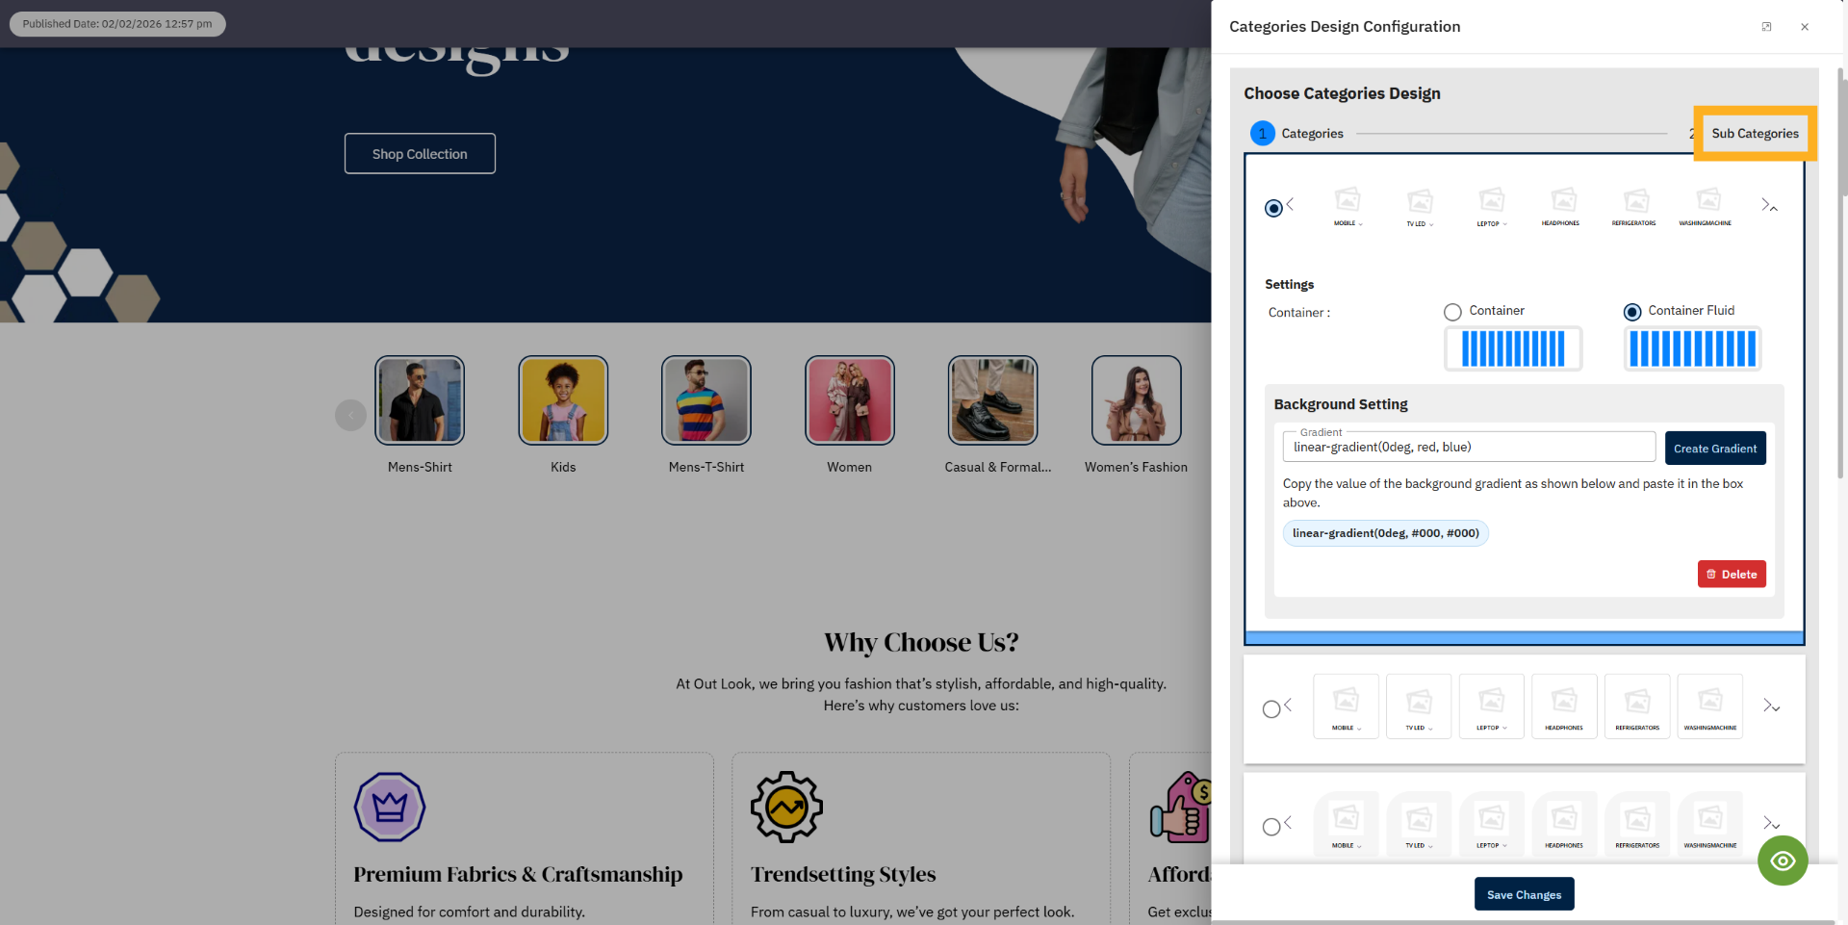Click the Trendsetting Styles heading
The height and width of the screenshot is (925, 1848).
[843, 874]
